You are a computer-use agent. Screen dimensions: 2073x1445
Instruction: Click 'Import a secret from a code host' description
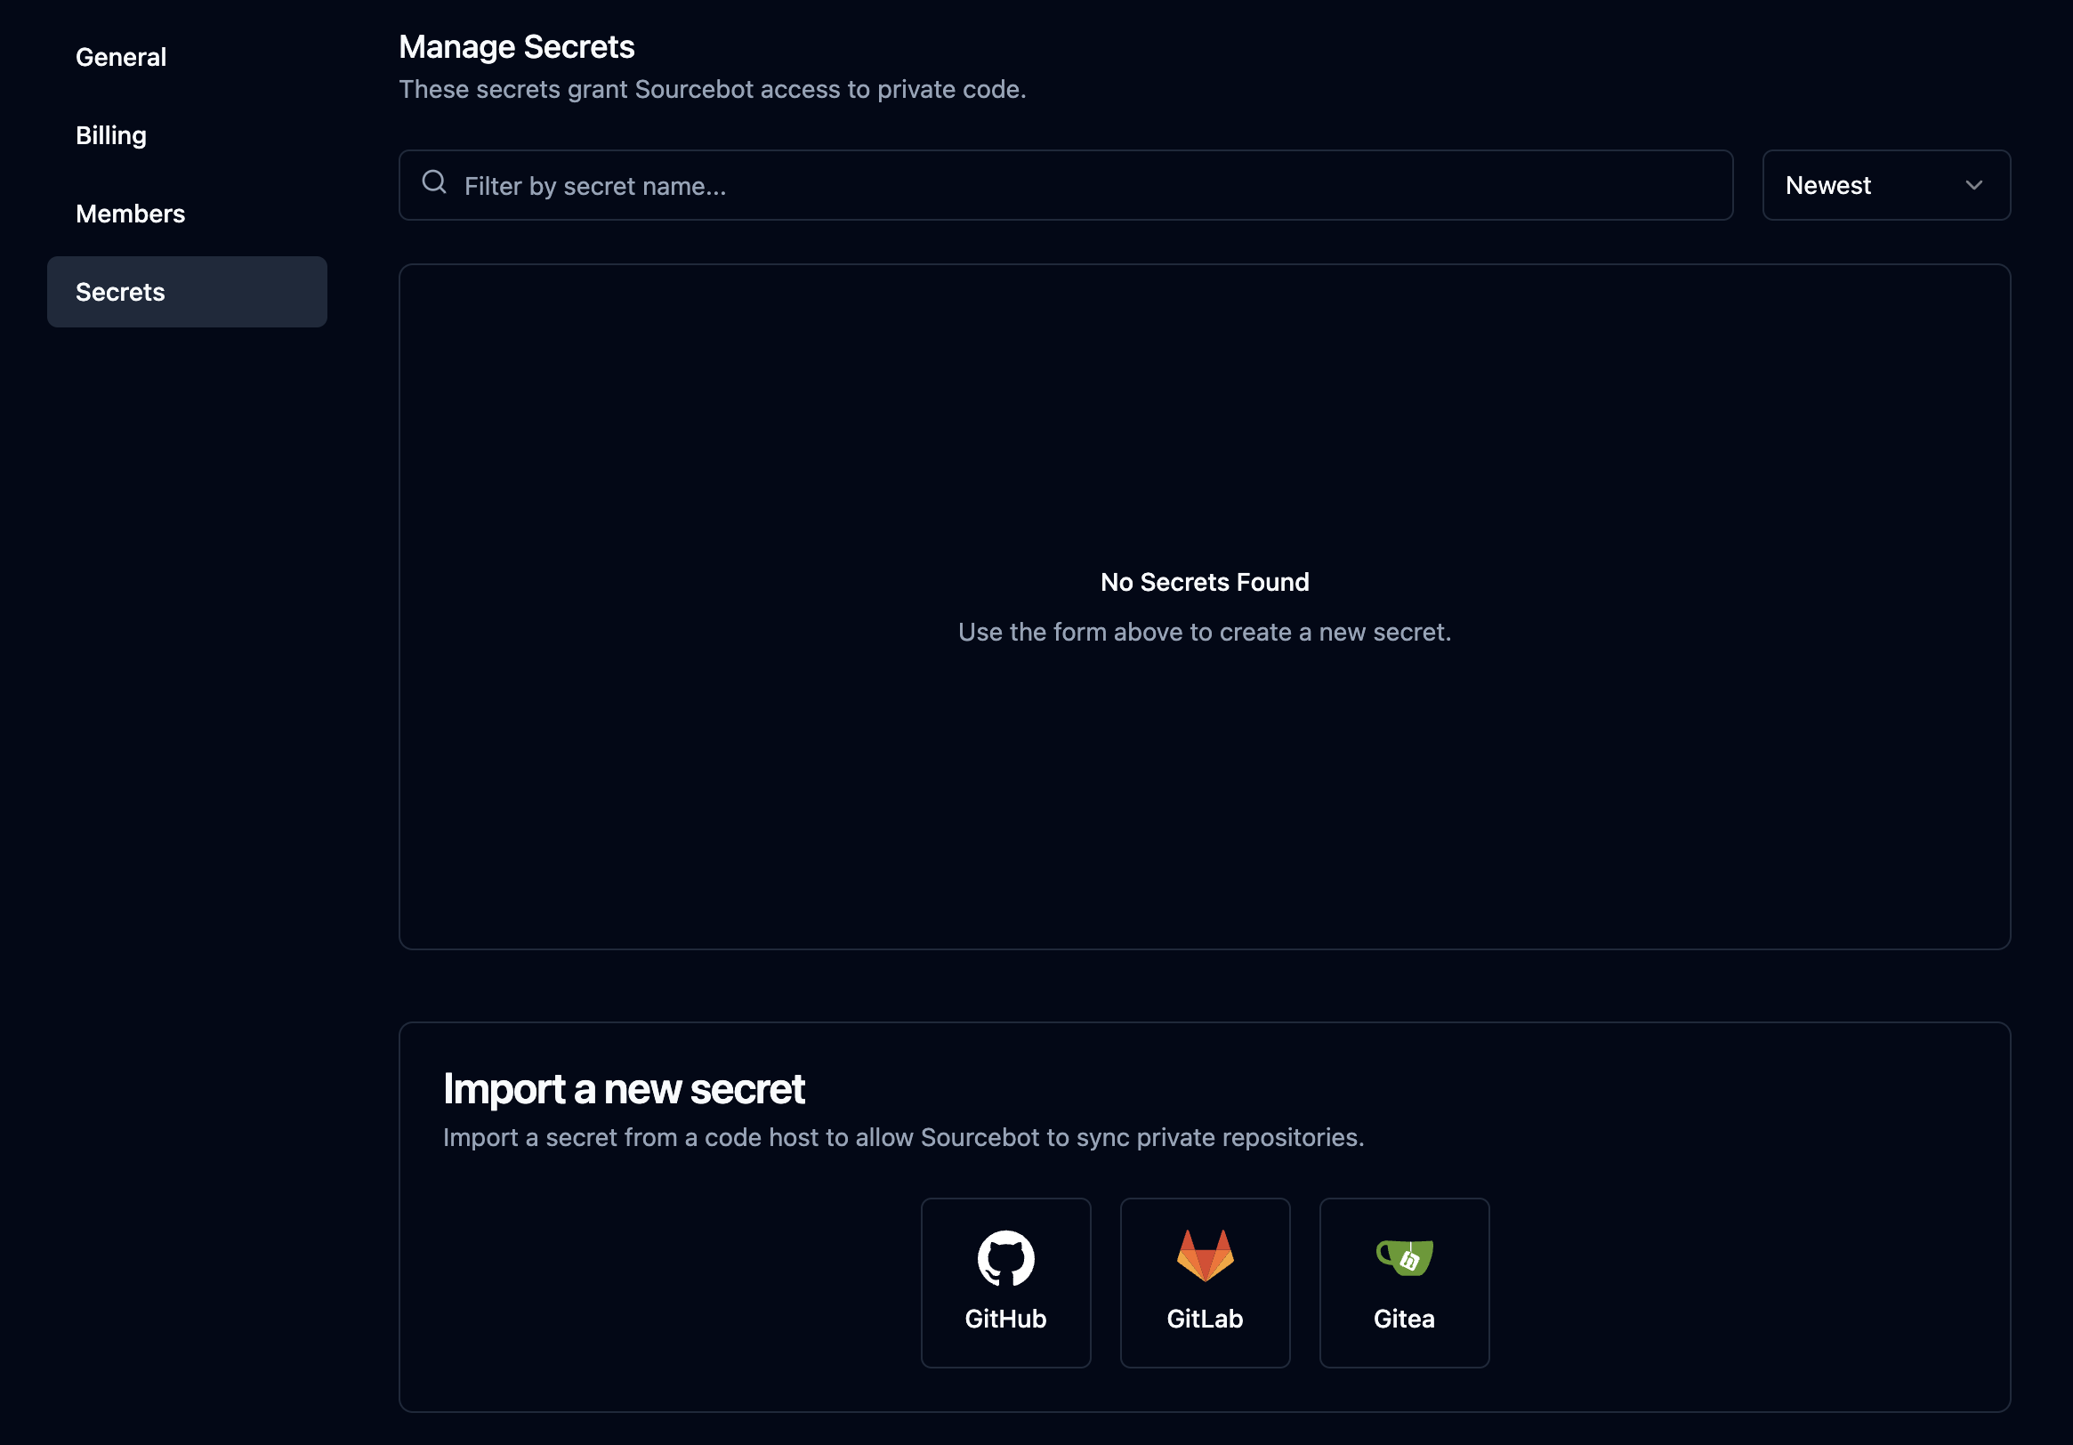[903, 1137]
